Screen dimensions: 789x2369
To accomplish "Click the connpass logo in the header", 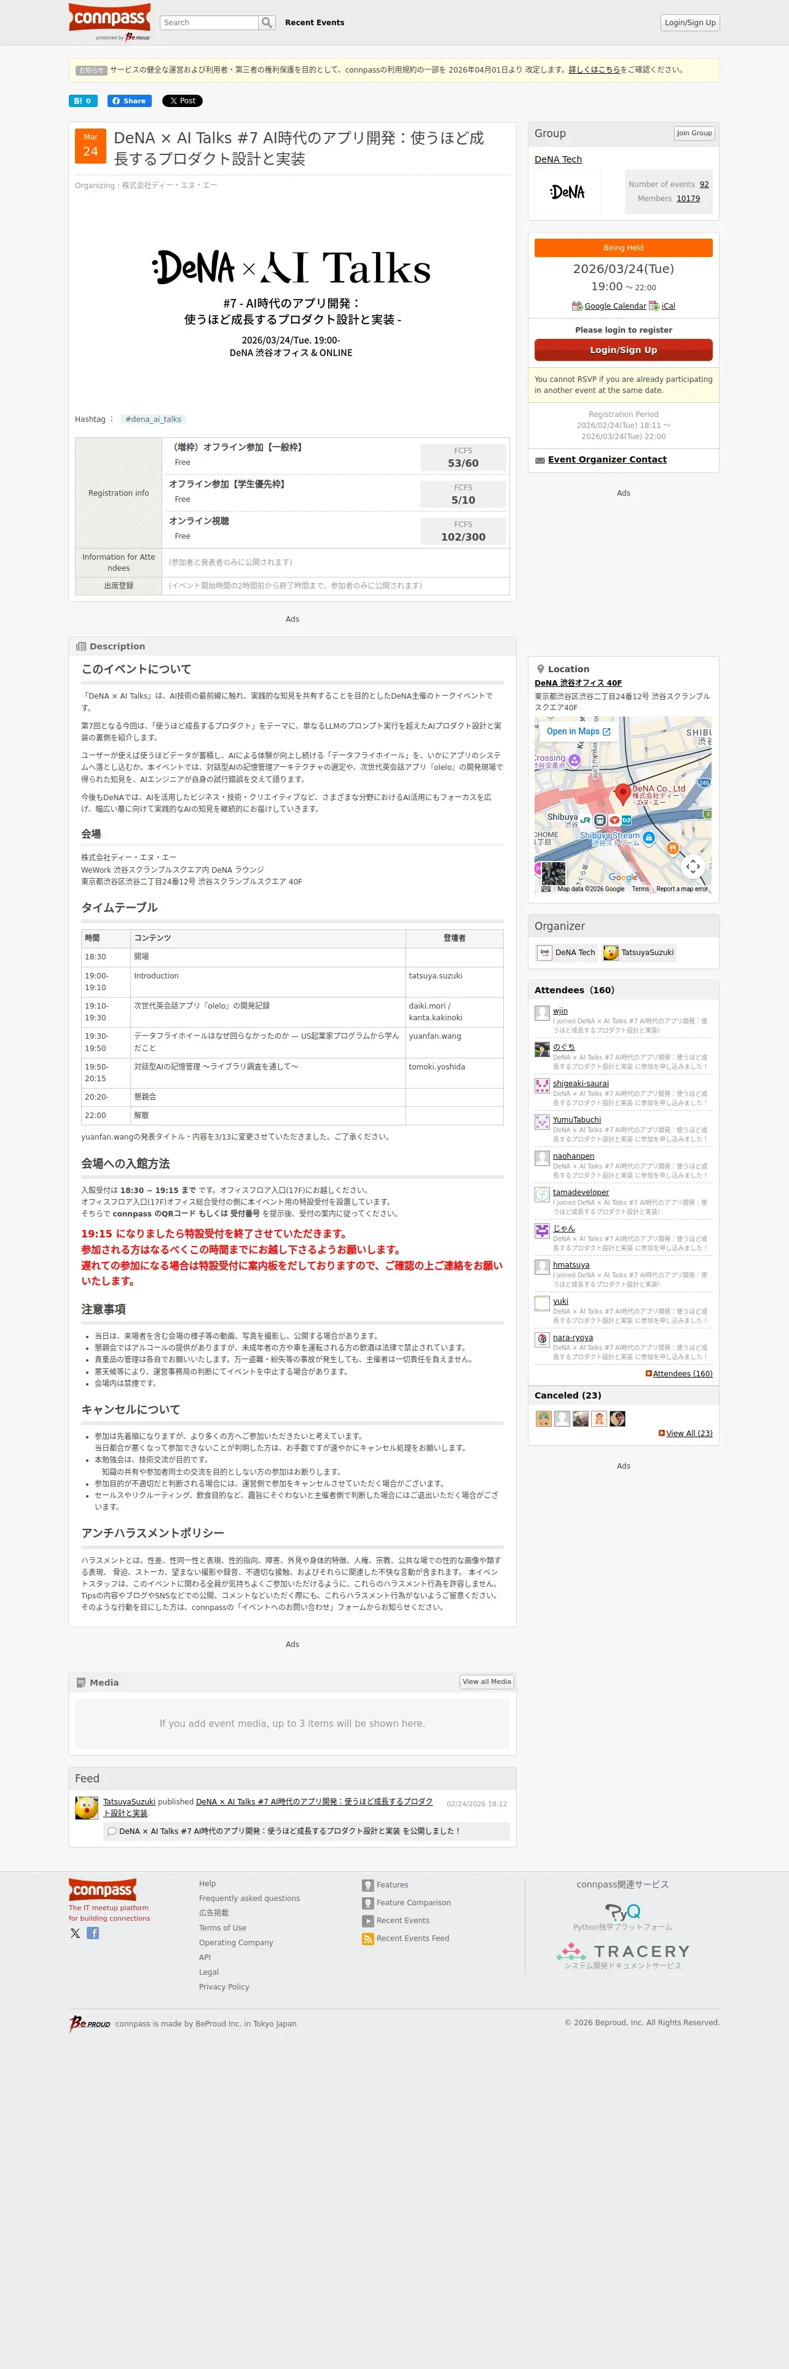I will 109,17.
